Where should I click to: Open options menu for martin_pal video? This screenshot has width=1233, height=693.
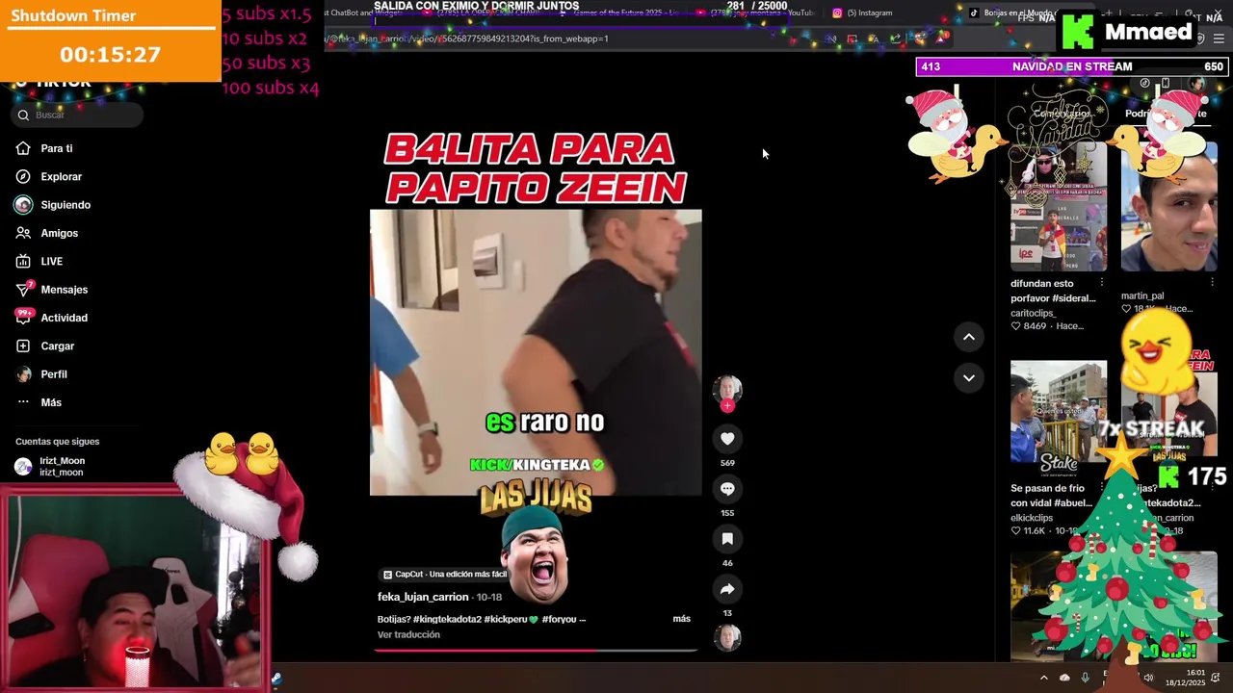(1212, 283)
